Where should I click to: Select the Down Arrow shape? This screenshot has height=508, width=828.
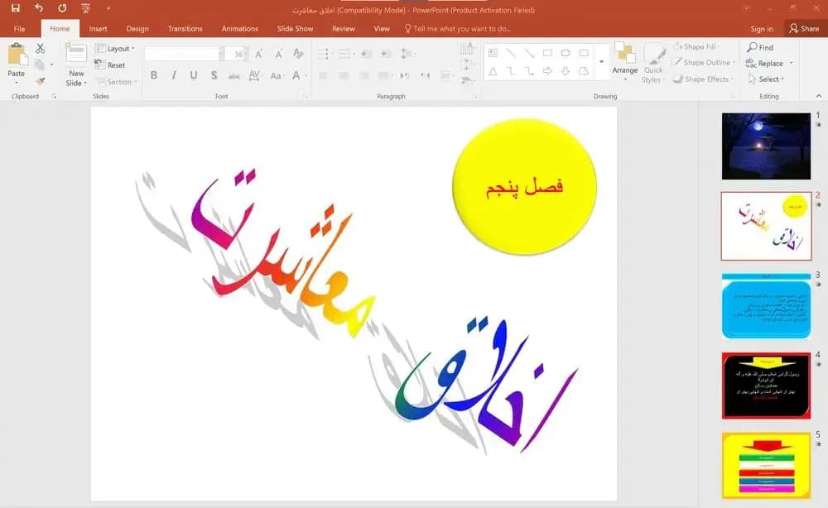coord(566,70)
